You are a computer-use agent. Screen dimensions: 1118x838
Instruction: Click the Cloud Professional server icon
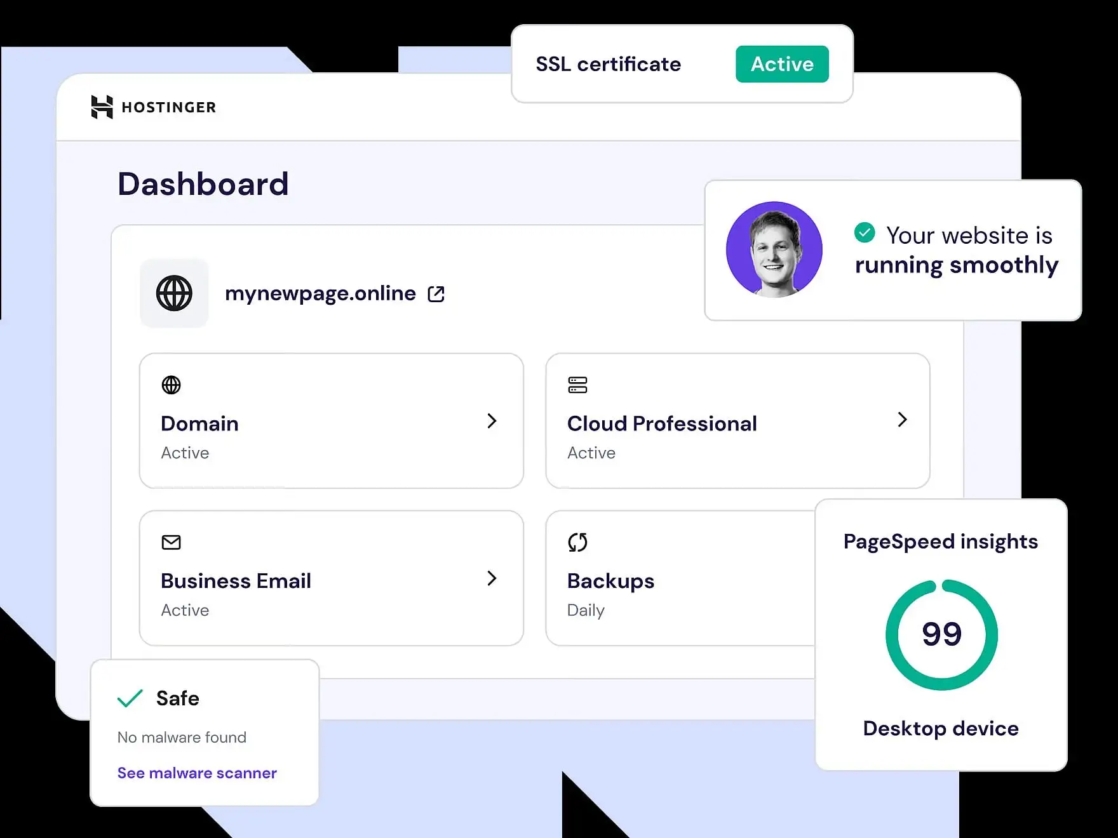(577, 385)
